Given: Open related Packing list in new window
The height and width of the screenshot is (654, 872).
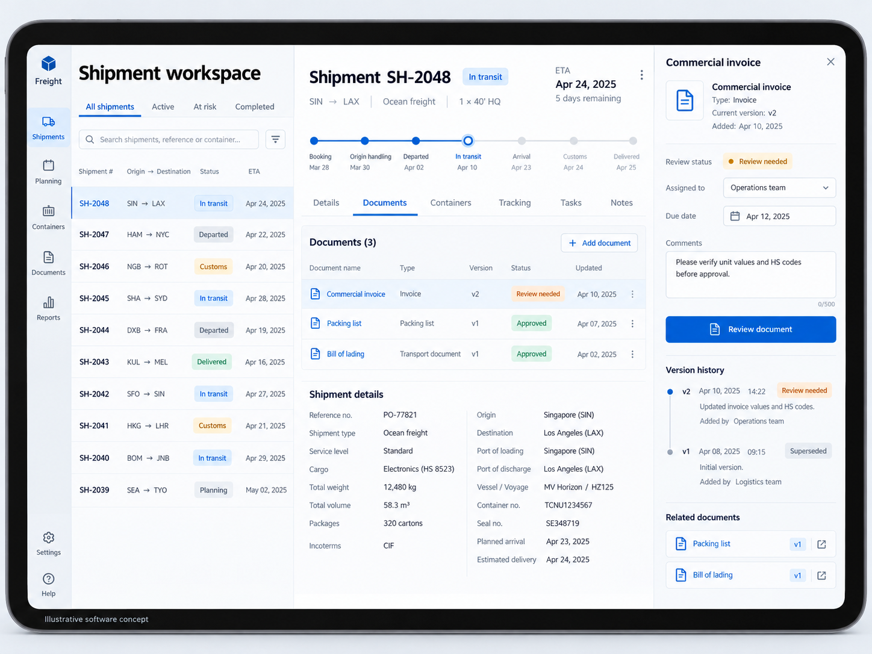Looking at the screenshot, I should (821, 544).
